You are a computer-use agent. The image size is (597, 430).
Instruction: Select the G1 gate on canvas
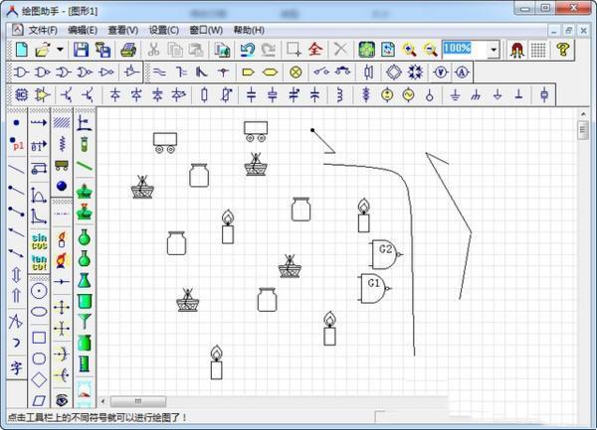[x=373, y=288]
